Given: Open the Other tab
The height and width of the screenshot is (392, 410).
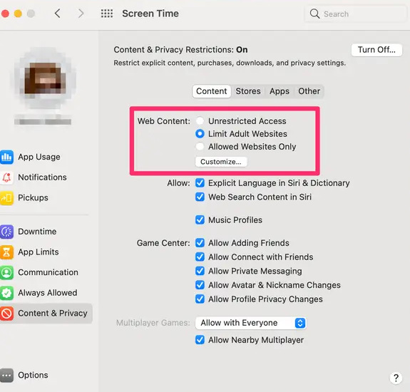Looking at the screenshot, I should click(309, 91).
